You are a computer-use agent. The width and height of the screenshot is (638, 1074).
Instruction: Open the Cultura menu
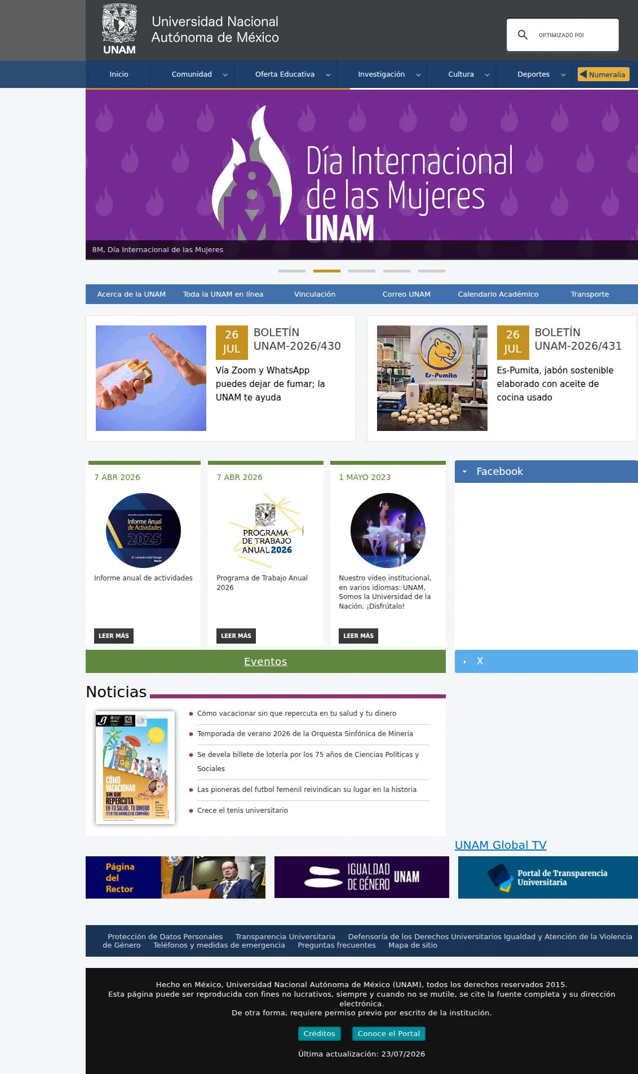461,74
